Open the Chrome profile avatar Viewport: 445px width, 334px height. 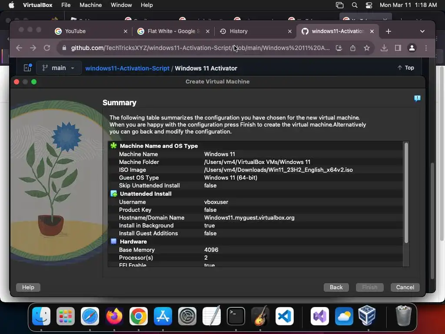click(x=412, y=48)
